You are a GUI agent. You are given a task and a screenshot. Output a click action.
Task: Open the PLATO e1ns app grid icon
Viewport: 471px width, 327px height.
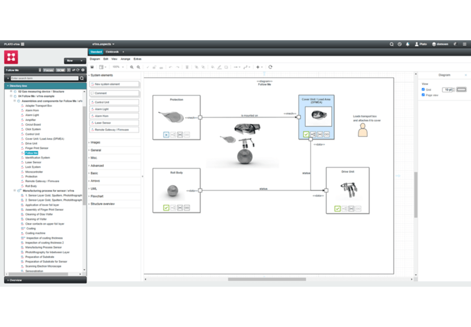(x=22, y=44)
